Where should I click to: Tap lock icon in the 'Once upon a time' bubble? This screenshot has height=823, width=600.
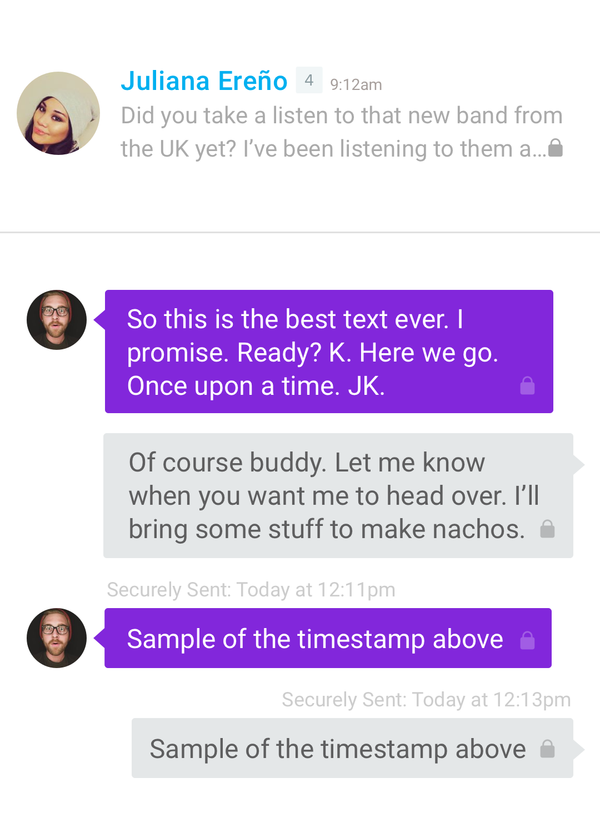[x=528, y=385]
